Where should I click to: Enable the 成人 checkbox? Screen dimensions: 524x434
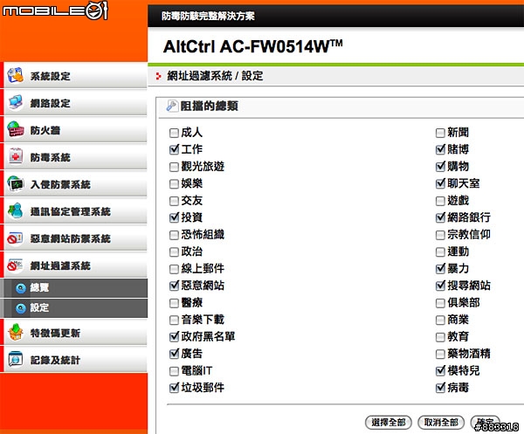click(174, 133)
